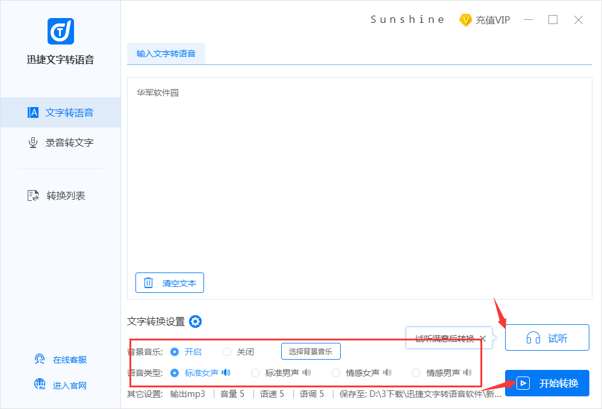
Task: Click the VIP badge next to 充值VIP
Action: (465, 20)
